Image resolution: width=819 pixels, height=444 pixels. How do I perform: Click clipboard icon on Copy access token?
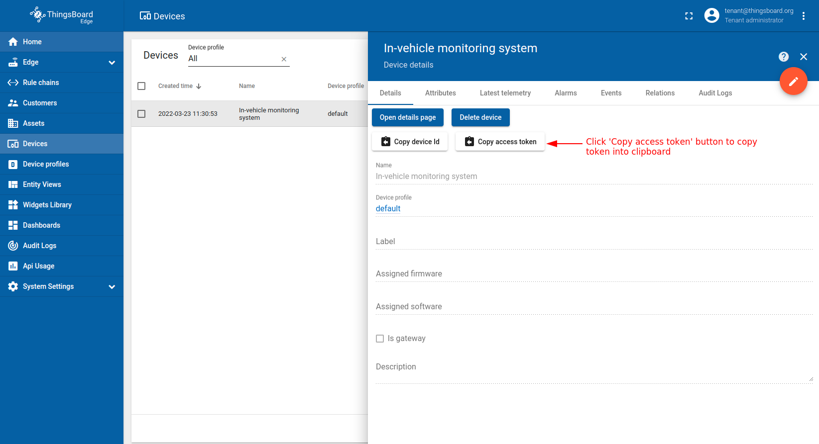[x=469, y=142]
